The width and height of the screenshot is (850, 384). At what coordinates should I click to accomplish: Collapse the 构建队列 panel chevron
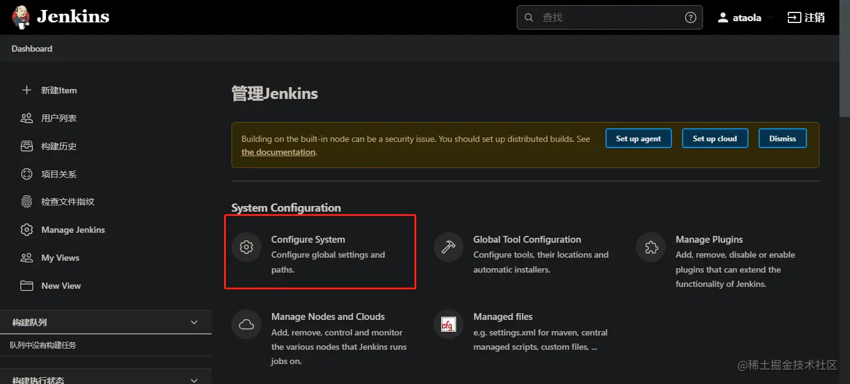tap(194, 322)
